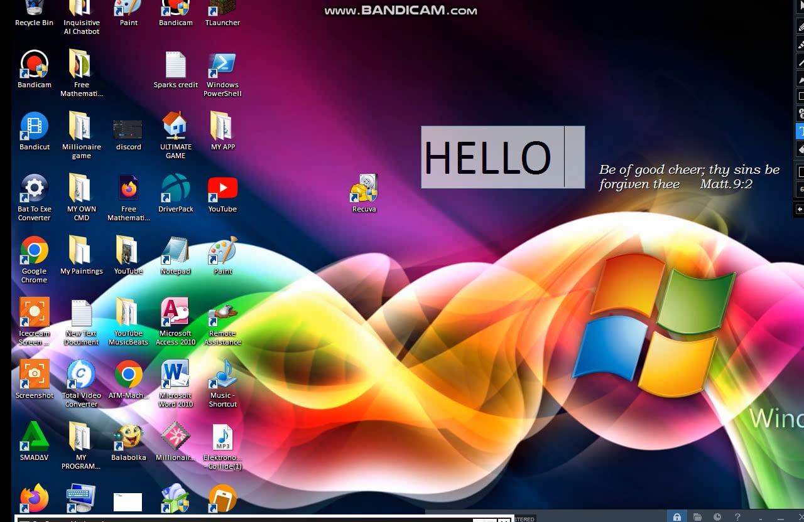The height and width of the screenshot is (522, 804).
Task: Click the Bandicam lock icon in the bottom bar
Action: tap(676, 517)
